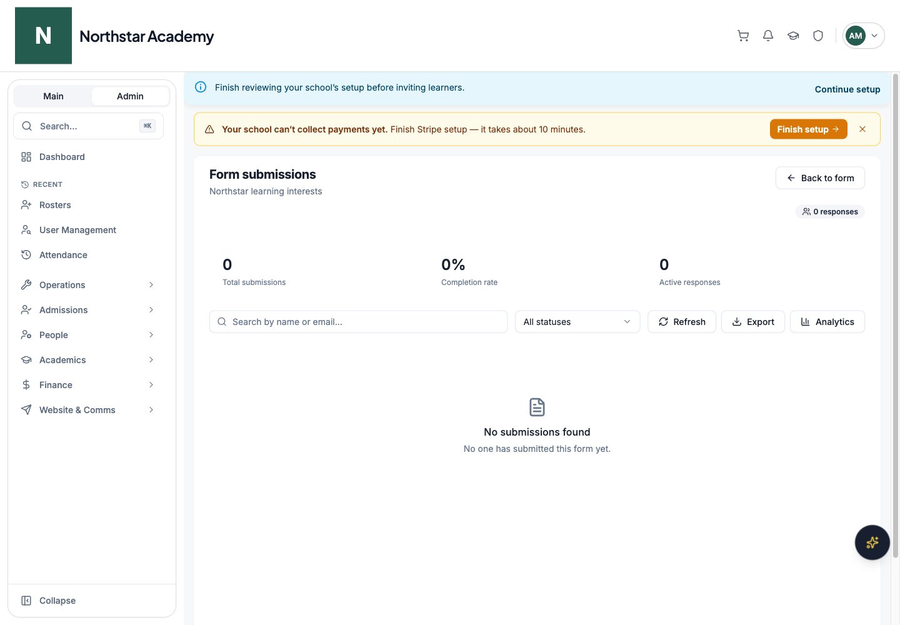Open the shopping cart icon
The height and width of the screenshot is (625, 900).
click(743, 36)
